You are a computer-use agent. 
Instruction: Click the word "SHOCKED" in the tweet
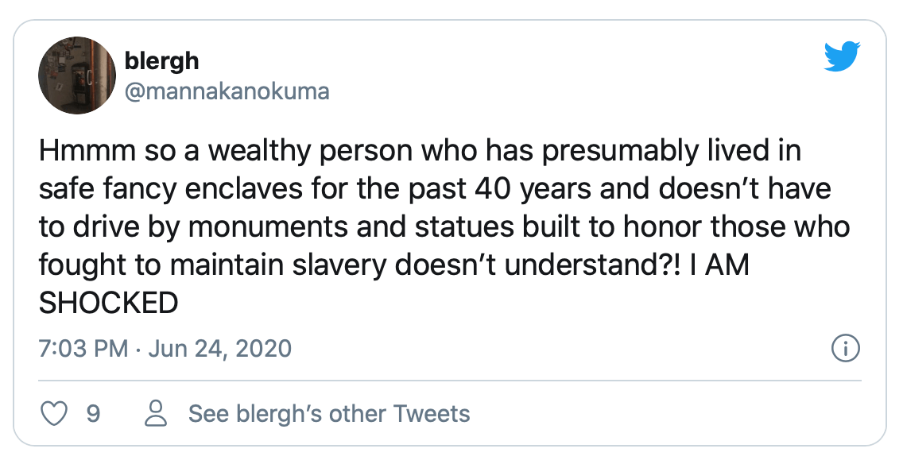[108, 303]
